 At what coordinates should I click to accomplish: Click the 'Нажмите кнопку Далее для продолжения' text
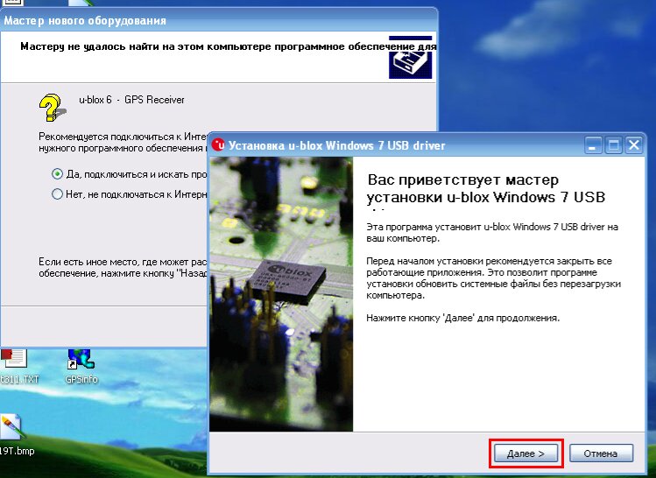tap(462, 318)
